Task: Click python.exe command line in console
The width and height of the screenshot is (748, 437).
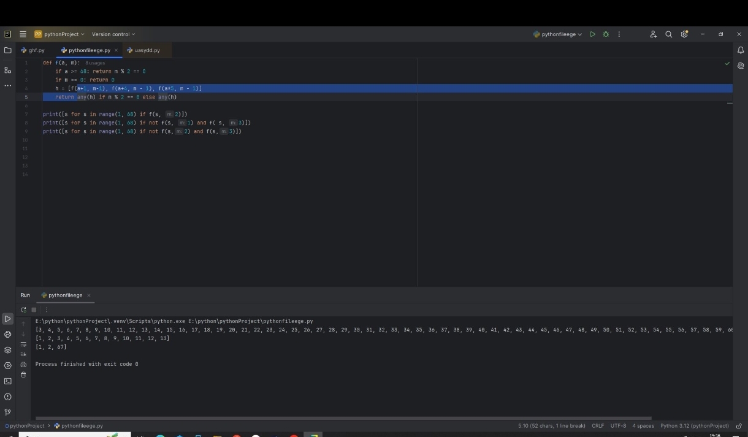Action: (x=174, y=321)
